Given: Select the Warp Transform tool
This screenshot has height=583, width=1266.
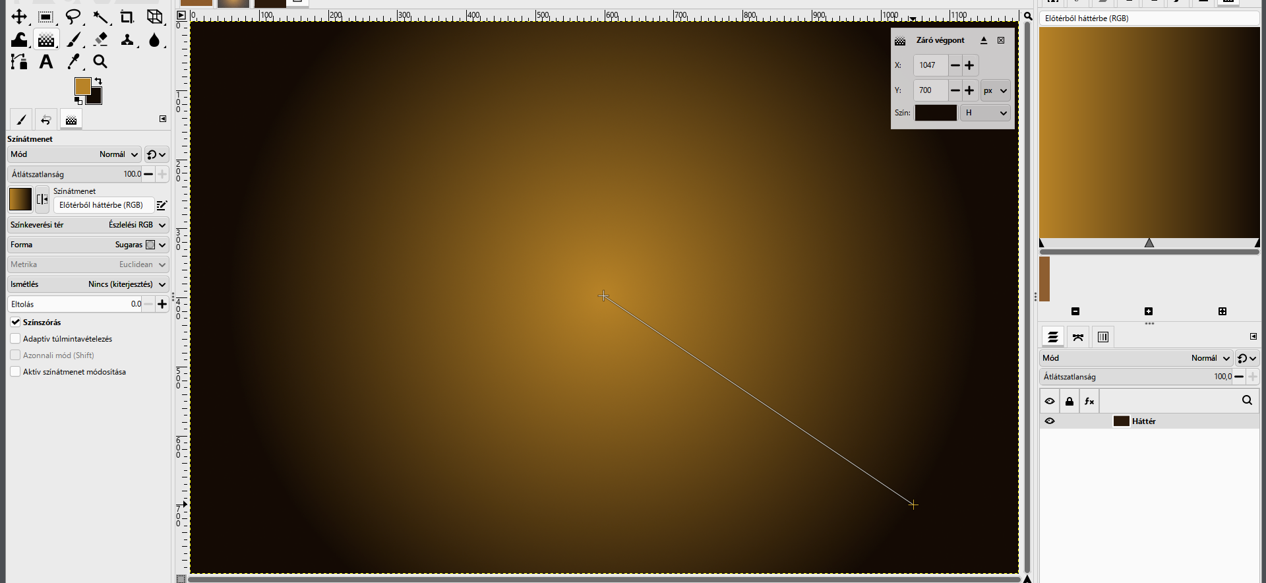Looking at the screenshot, I should (x=19, y=40).
